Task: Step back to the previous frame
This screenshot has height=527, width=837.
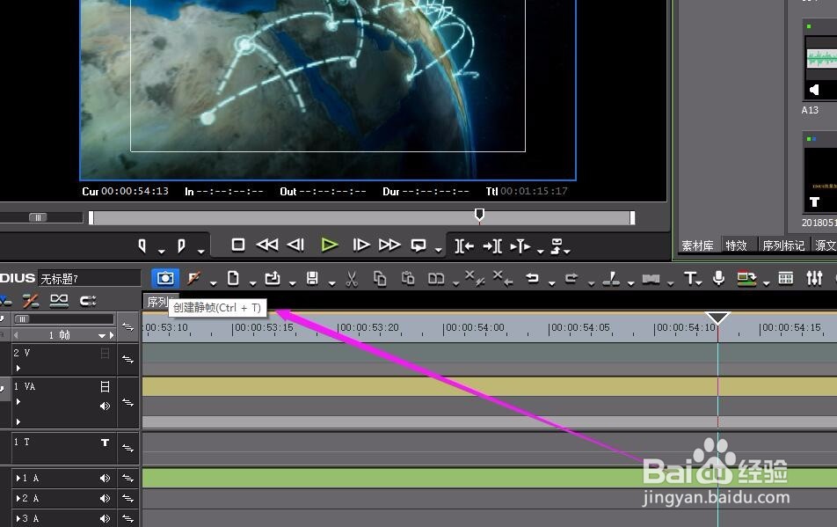Action: click(295, 245)
